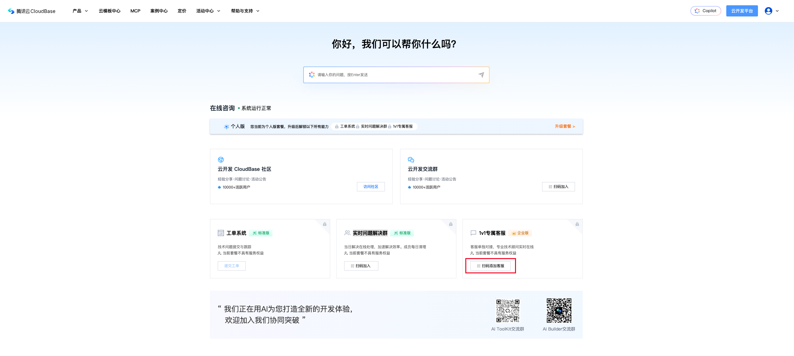The image size is (794, 356).
Task: Click the 扫码添加客服 button
Action: click(x=490, y=266)
